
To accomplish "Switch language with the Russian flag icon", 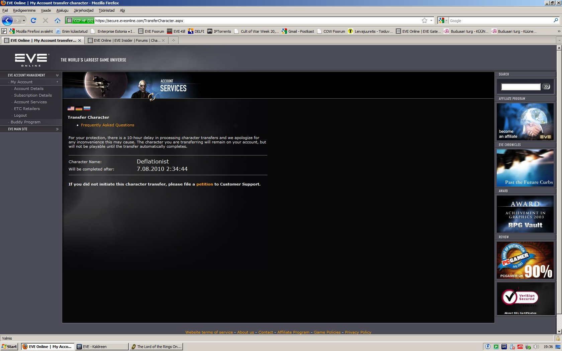I will coord(87,108).
